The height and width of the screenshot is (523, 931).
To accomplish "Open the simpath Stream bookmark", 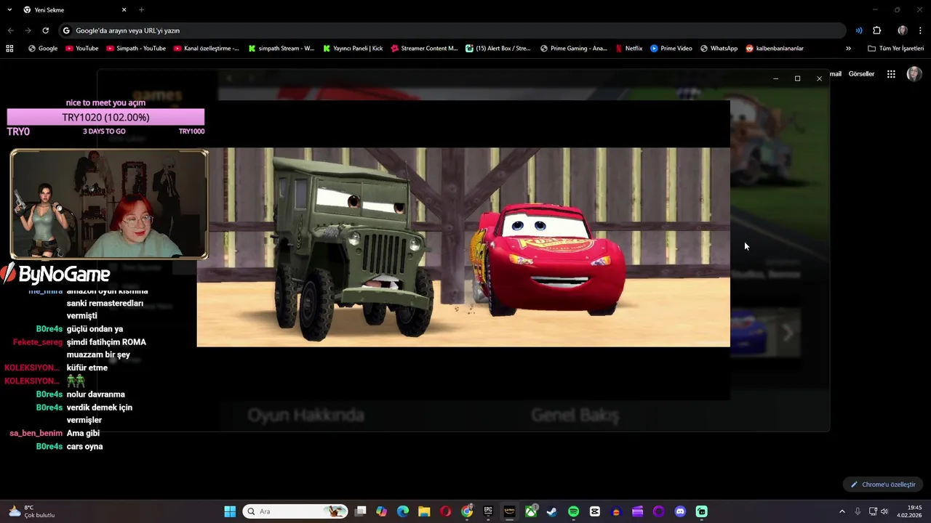I will click(281, 49).
